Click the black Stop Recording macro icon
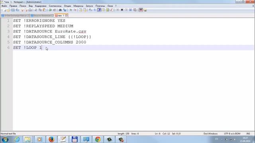 (122, 10)
